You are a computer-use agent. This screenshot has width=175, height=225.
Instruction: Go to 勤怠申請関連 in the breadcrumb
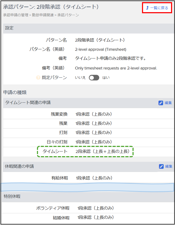43,15
